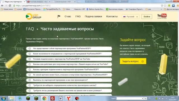Open 'Подача заявки' menu item
Viewport: 179px width, 101px height.
click(x=93, y=17)
